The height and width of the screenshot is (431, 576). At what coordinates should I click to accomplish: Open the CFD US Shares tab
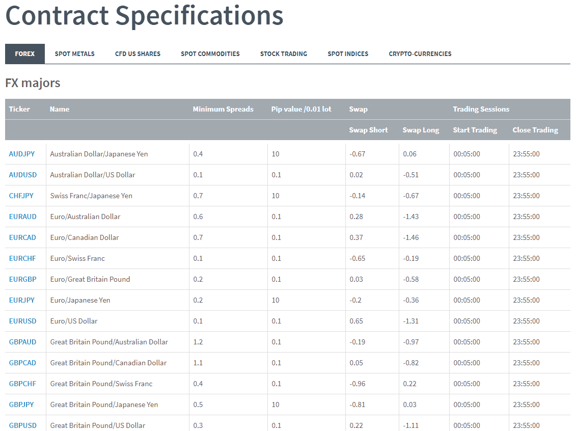pos(138,53)
